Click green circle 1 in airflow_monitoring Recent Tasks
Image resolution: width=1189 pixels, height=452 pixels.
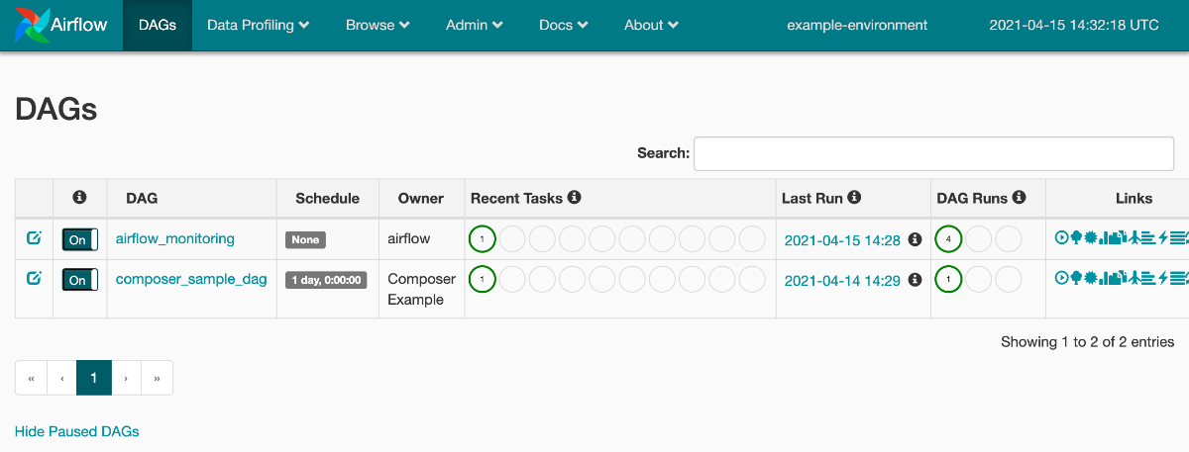click(482, 238)
